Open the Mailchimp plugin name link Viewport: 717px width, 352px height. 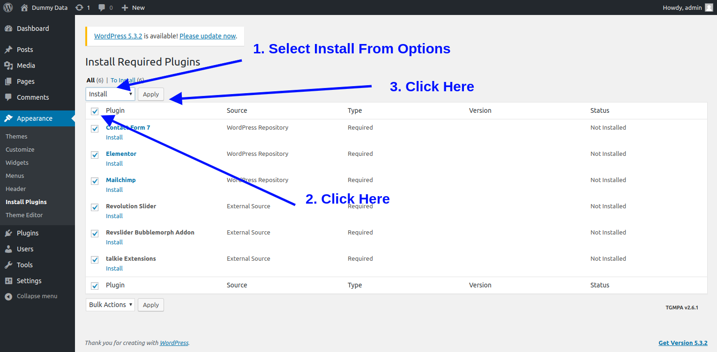point(121,180)
